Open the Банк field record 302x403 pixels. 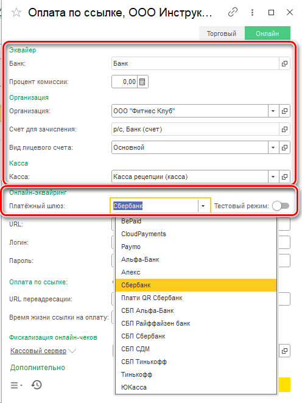click(284, 63)
